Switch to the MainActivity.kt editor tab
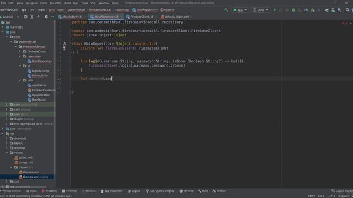This screenshot has height=198, width=353. [x=72, y=16]
